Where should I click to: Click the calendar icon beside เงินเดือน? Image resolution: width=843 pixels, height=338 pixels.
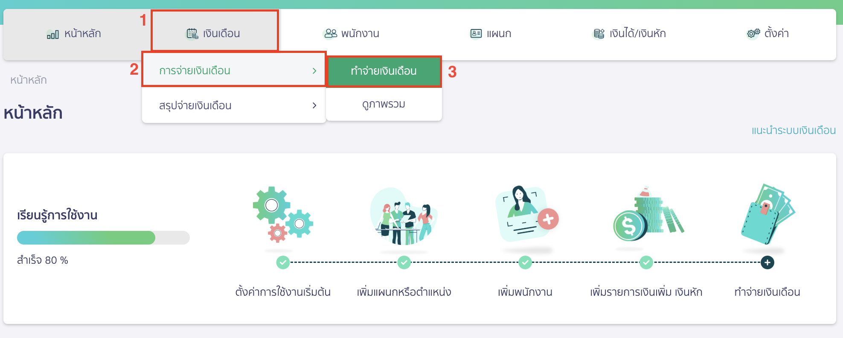[x=192, y=34]
